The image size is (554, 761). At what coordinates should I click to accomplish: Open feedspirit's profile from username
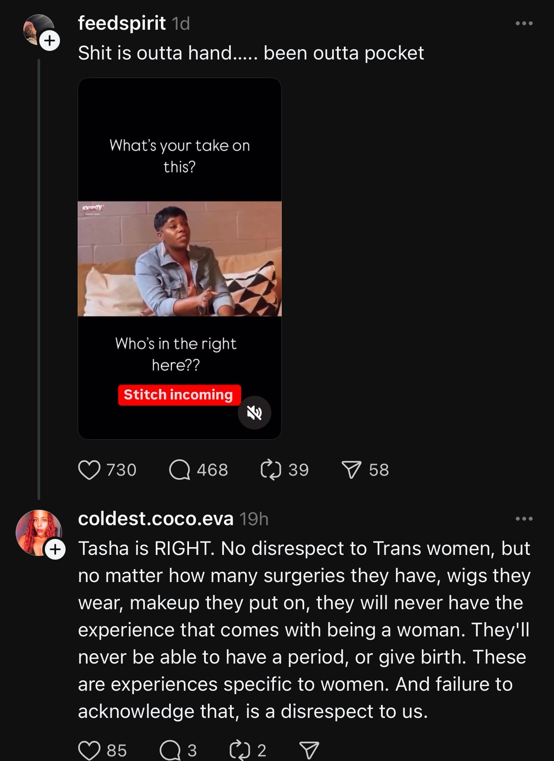click(122, 23)
